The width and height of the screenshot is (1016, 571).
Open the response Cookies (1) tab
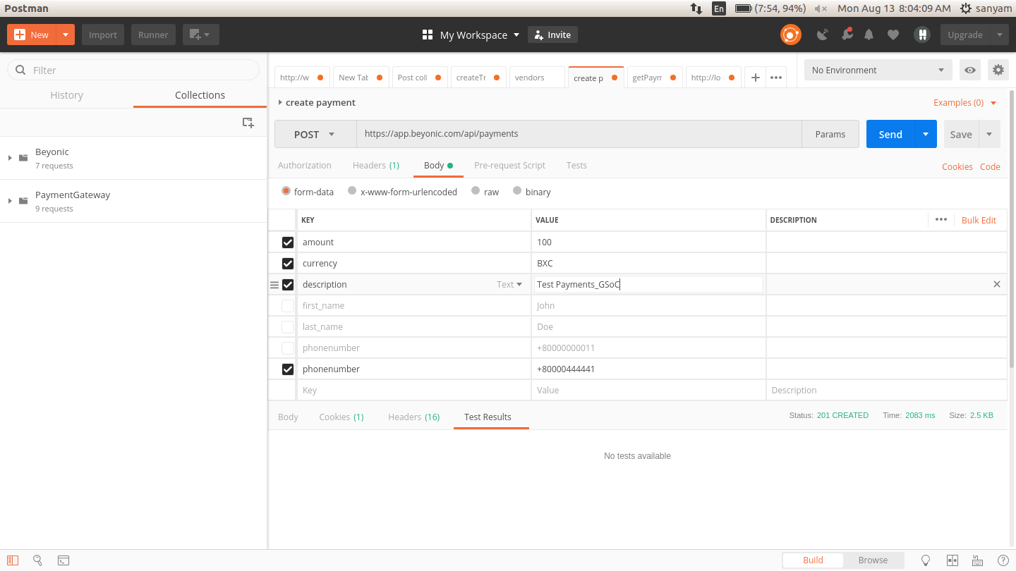click(x=341, y=417)
